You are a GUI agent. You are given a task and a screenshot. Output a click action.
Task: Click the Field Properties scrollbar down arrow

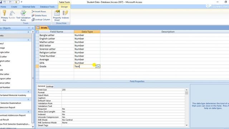point(186,125)
